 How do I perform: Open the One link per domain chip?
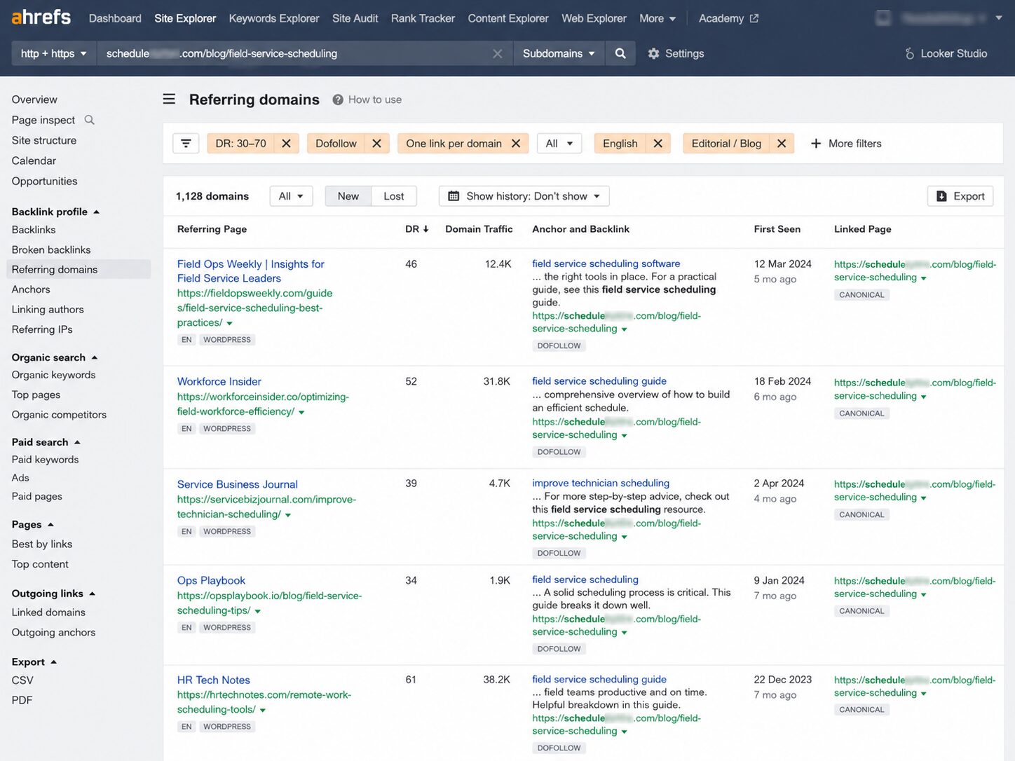click(454, 143)
